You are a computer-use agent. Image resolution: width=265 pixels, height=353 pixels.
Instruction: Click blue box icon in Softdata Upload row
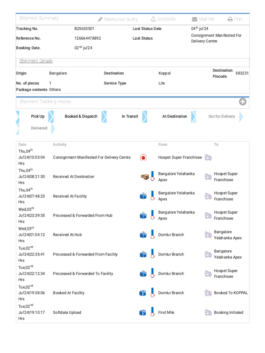143,313
